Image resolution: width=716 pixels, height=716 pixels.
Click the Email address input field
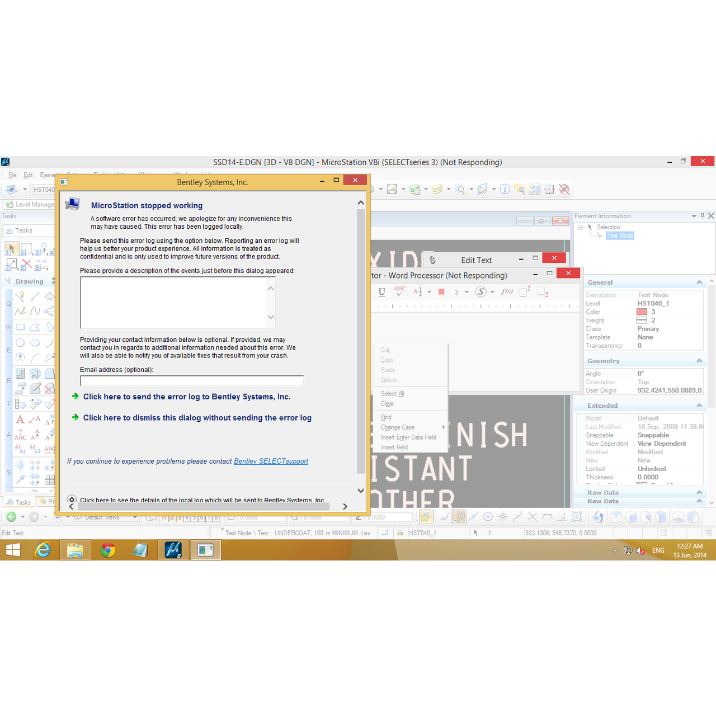point(191,381)
